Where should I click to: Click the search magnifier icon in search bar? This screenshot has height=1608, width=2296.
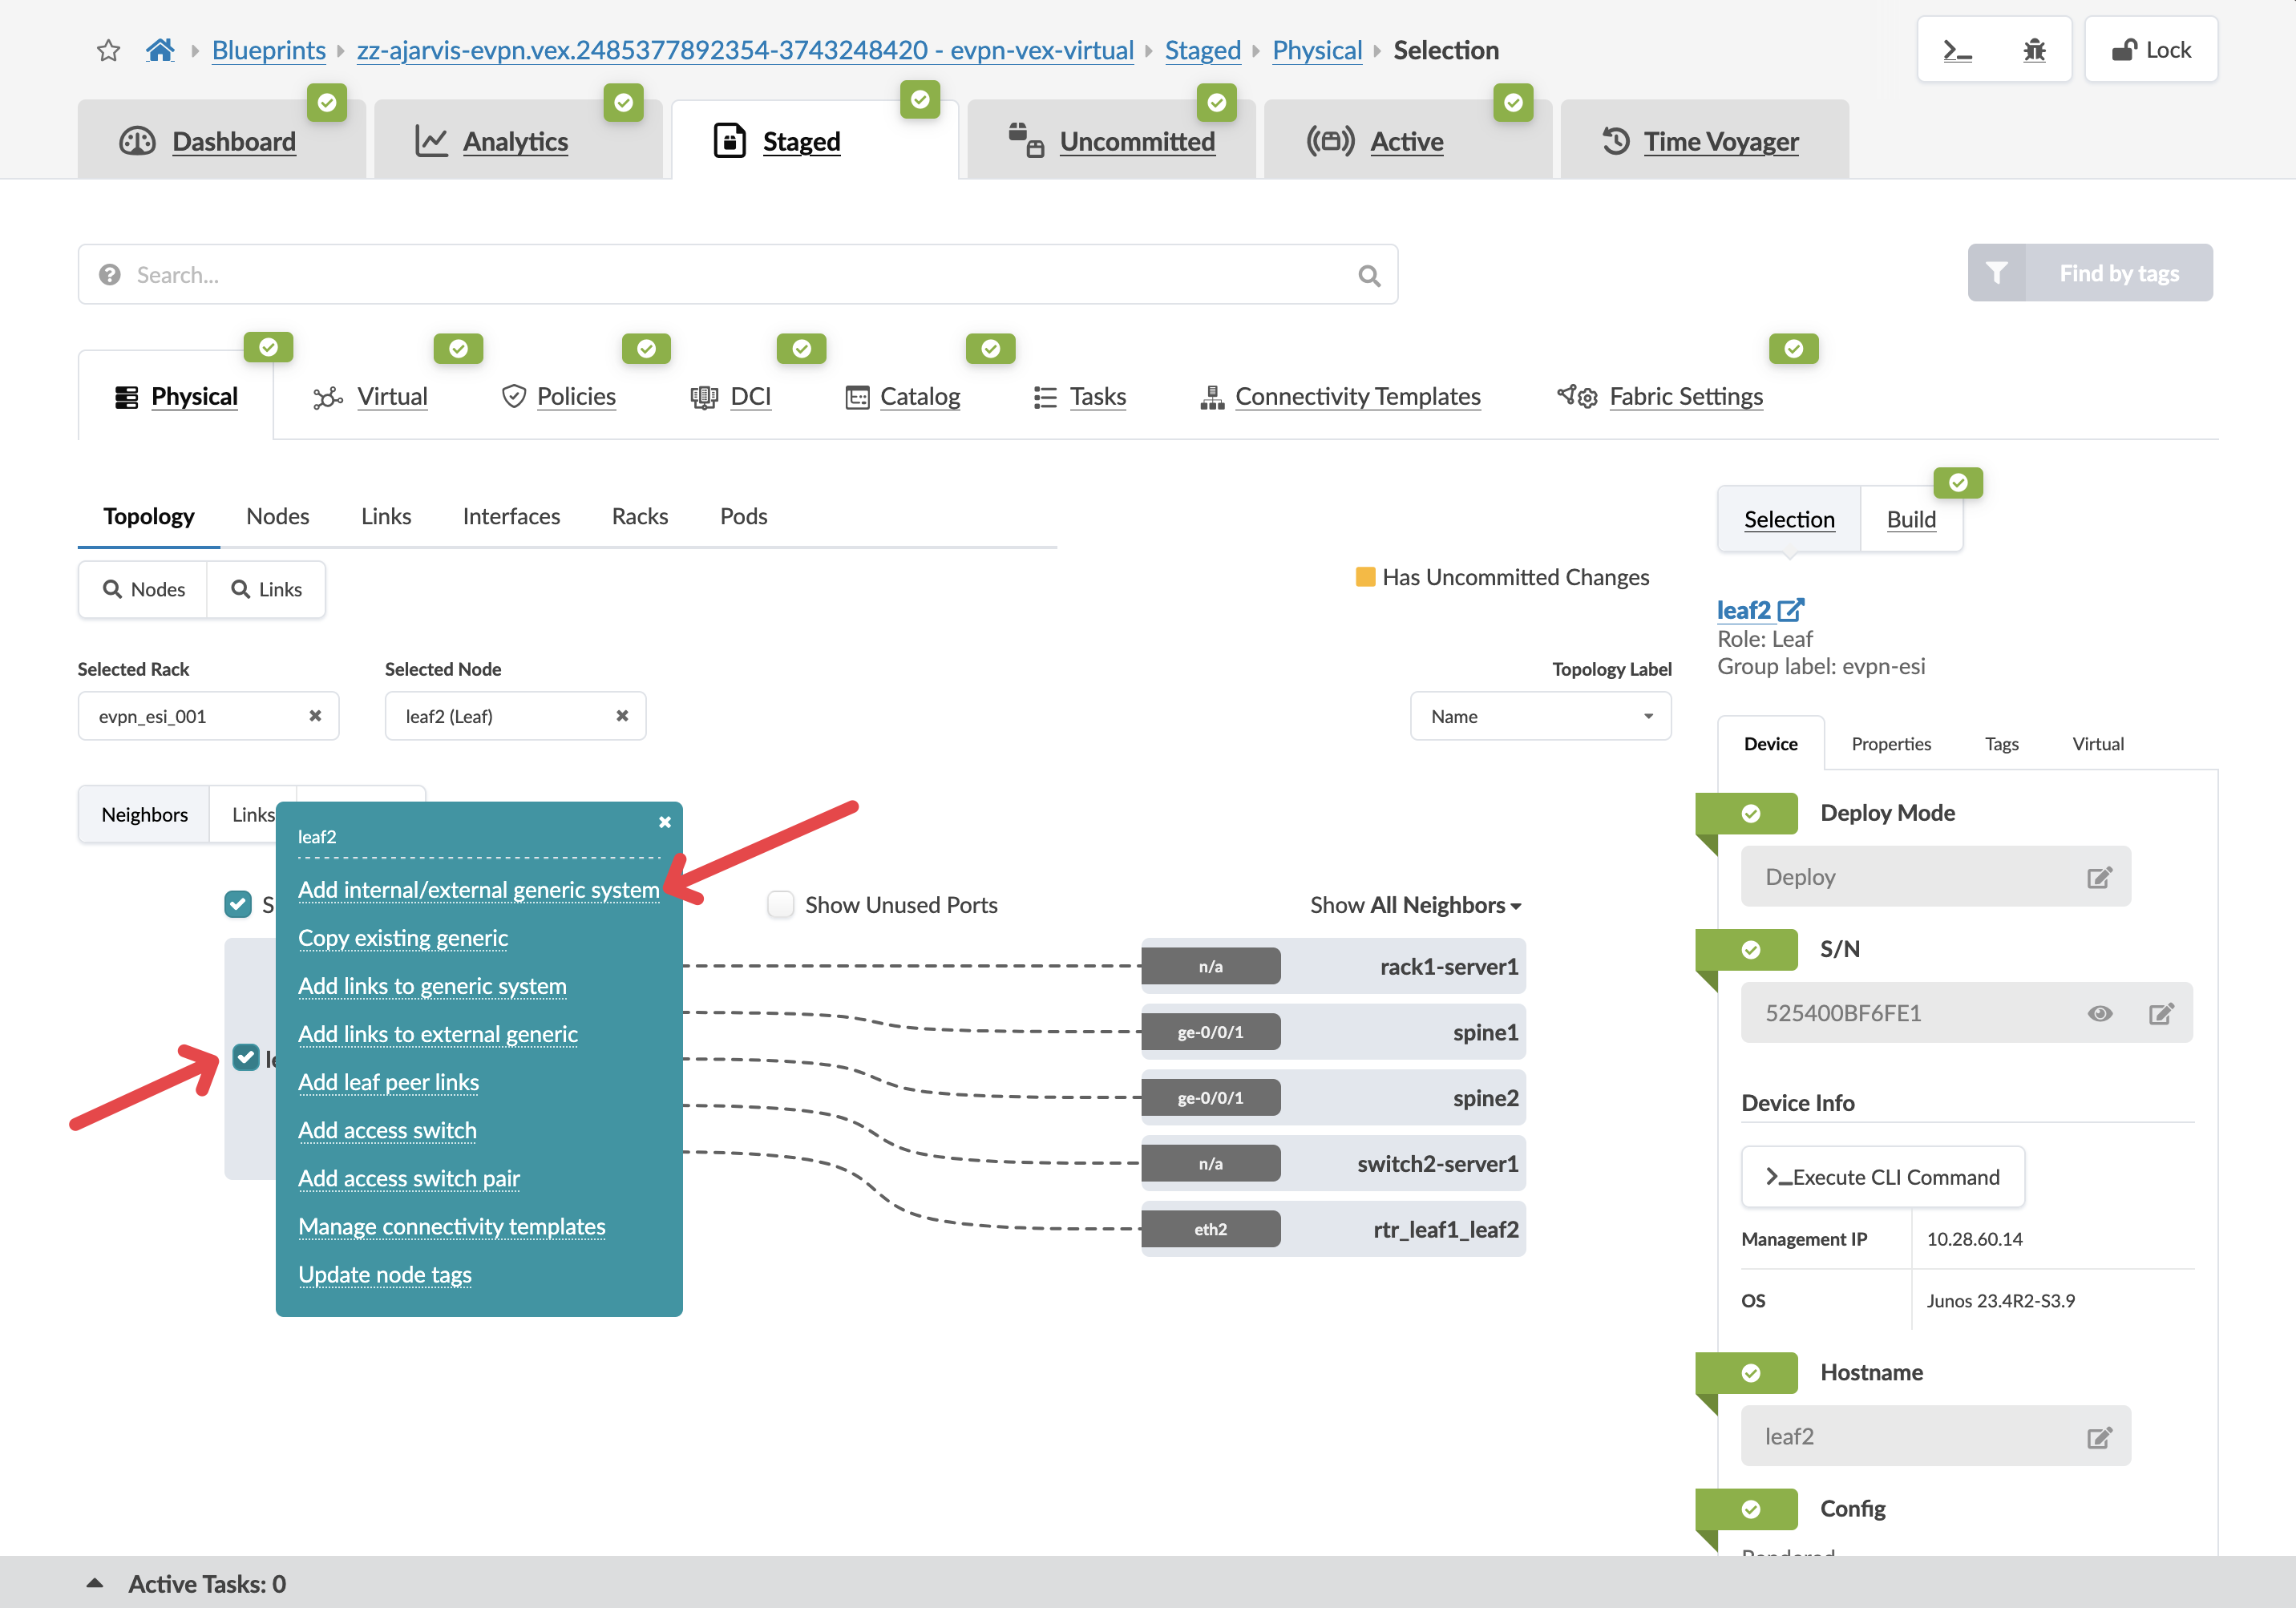[x=1369, y=275]
